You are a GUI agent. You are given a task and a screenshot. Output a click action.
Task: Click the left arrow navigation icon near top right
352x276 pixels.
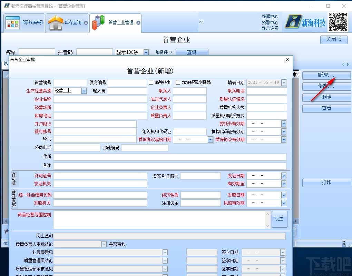pyautogui.click(x=343, y=64)
